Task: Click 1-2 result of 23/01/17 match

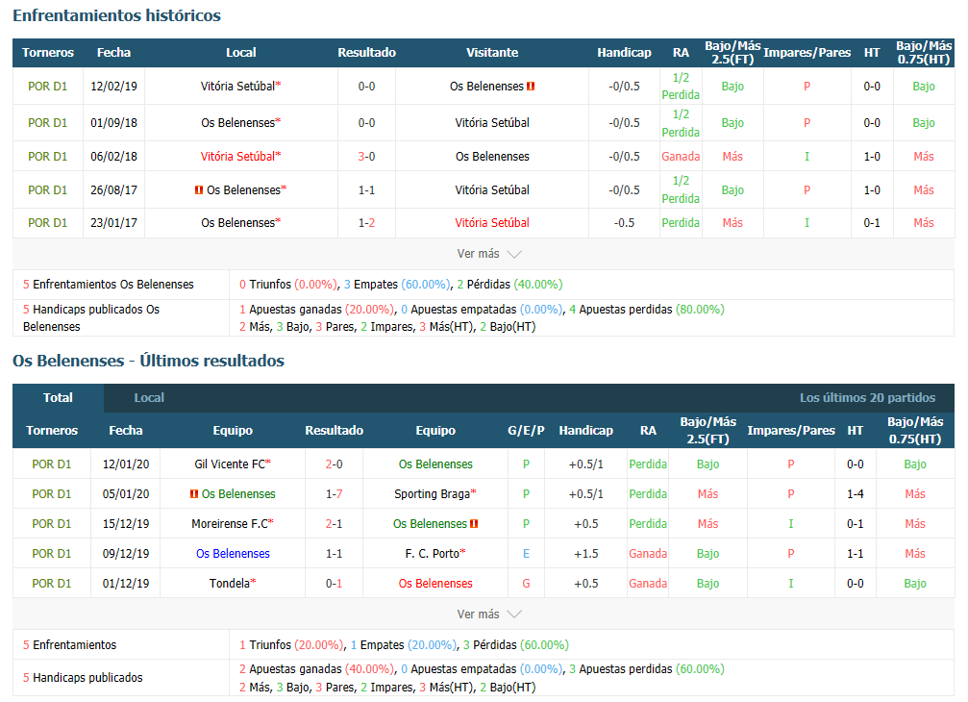Action: coord(366,223)
